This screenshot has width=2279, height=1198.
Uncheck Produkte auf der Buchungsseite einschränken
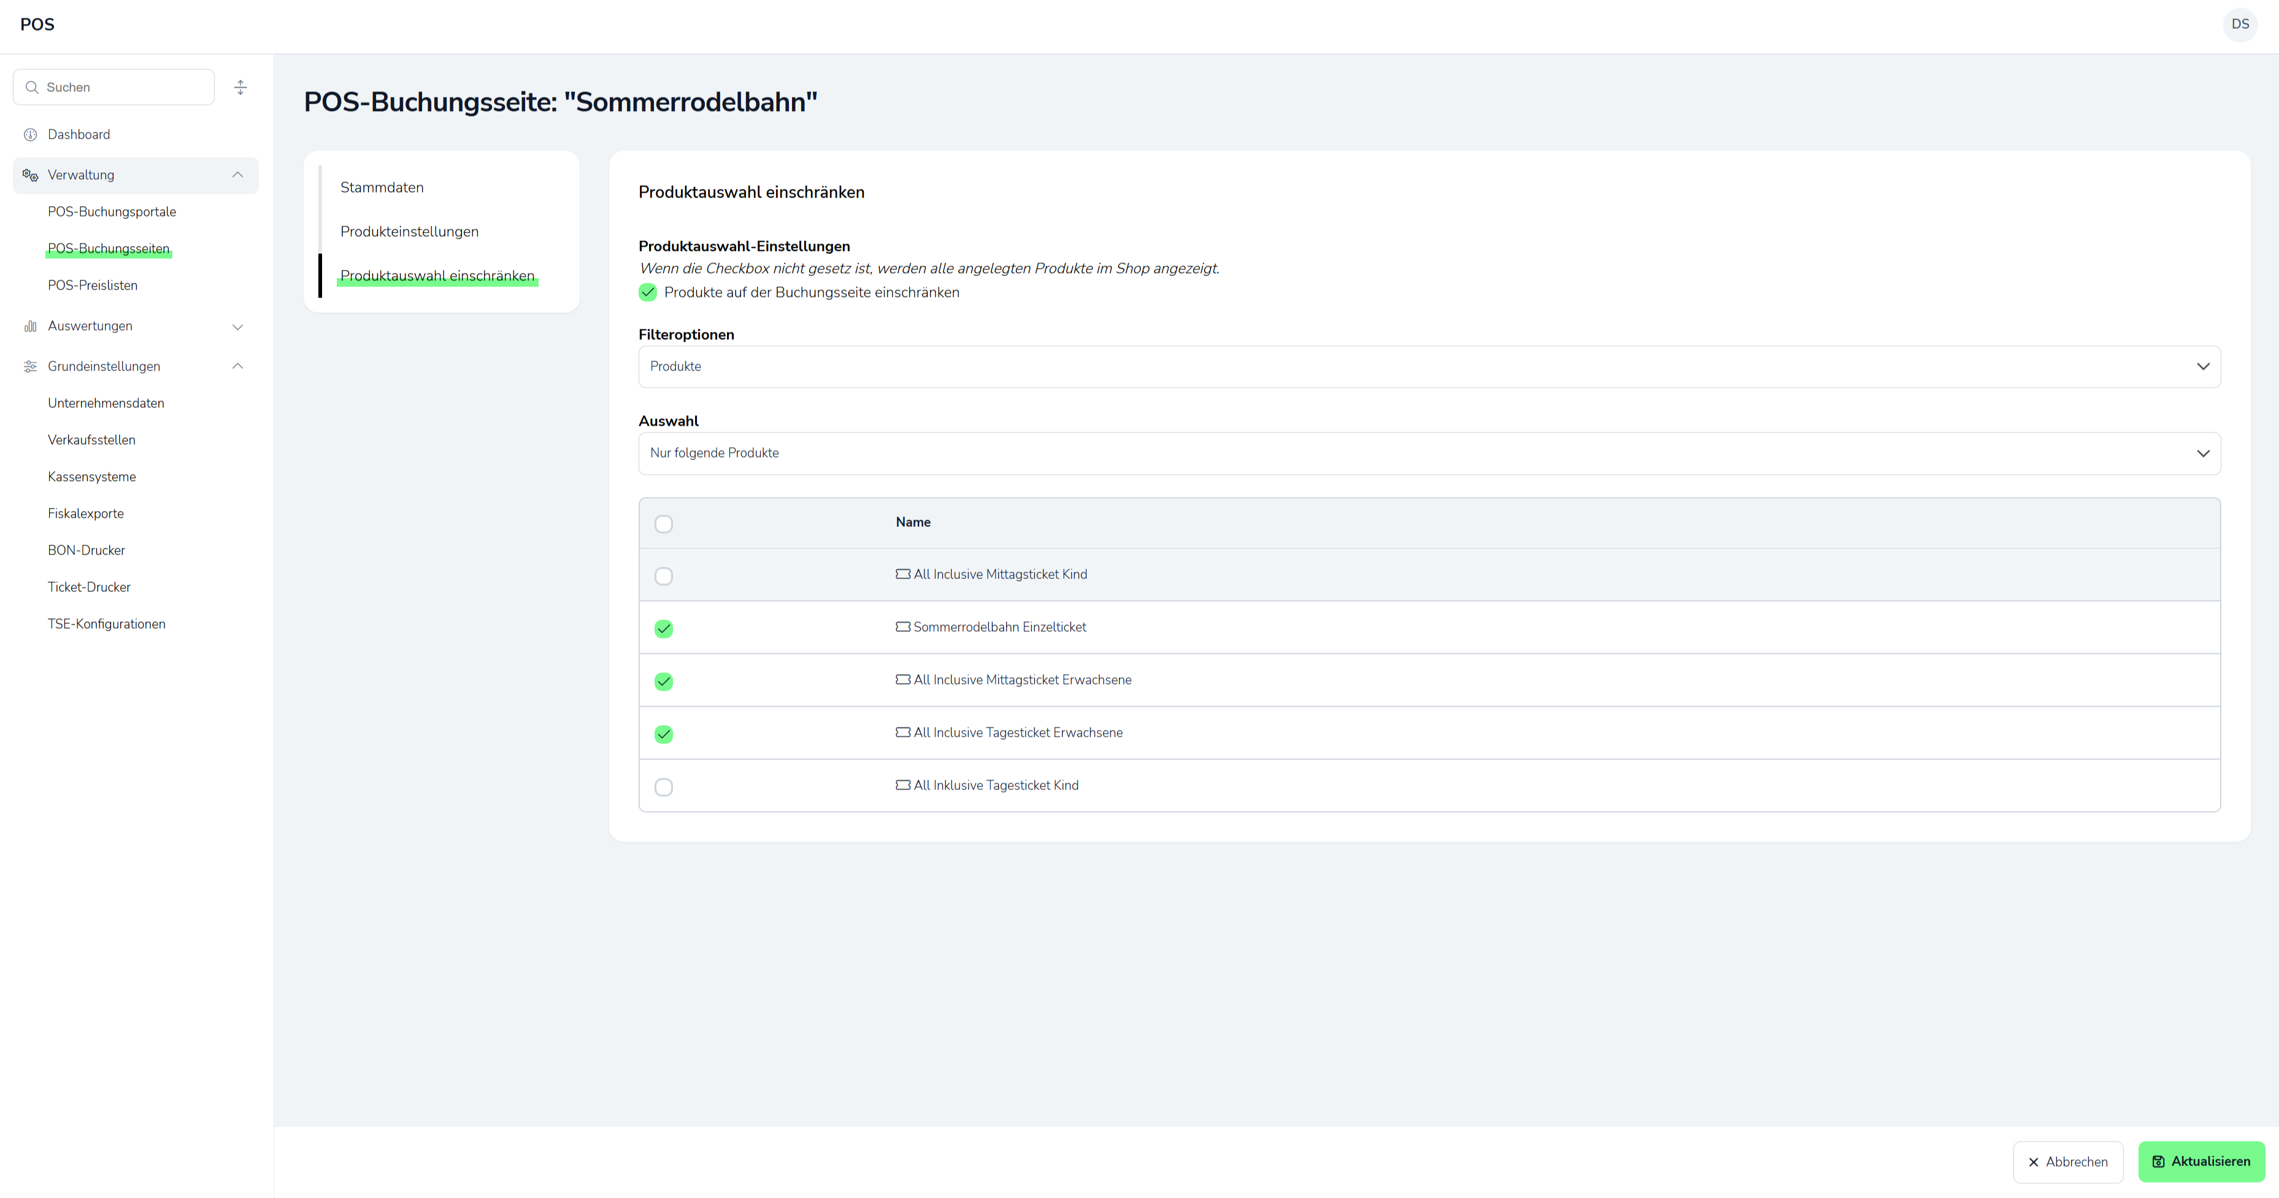[x=648, y=292]
